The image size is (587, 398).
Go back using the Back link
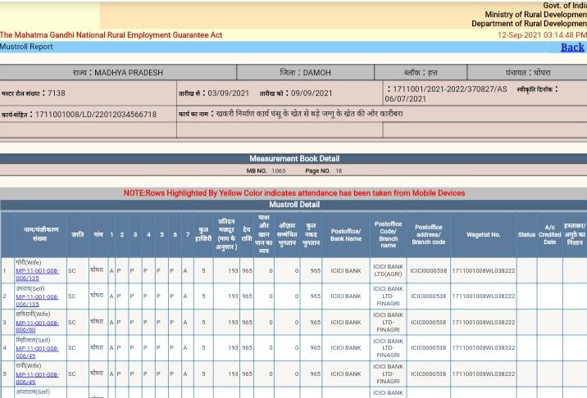tap(572, 47)
